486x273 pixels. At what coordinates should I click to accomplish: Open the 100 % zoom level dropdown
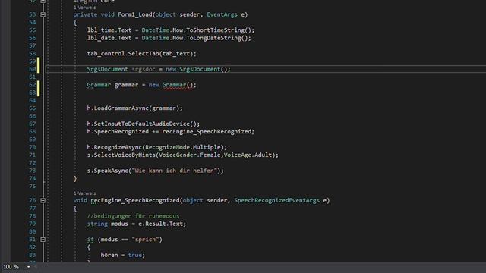(29, 267)
